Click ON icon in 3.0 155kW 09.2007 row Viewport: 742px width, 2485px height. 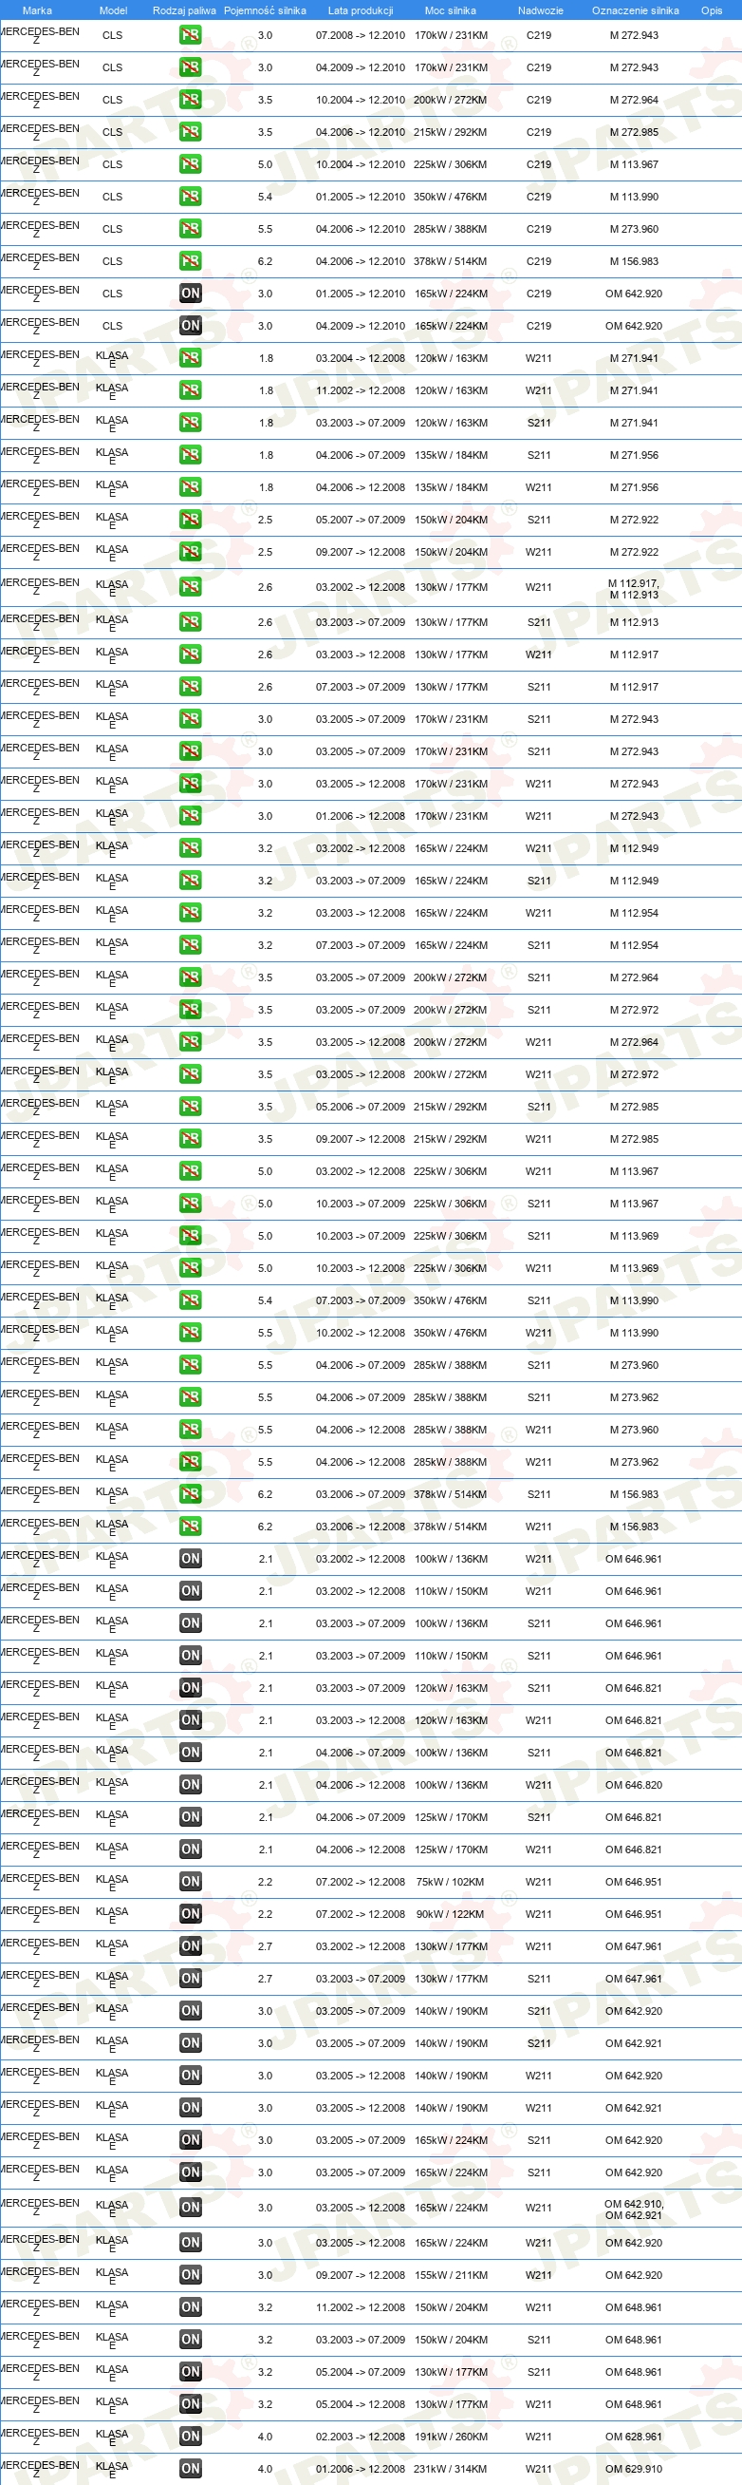[191, 2277]
